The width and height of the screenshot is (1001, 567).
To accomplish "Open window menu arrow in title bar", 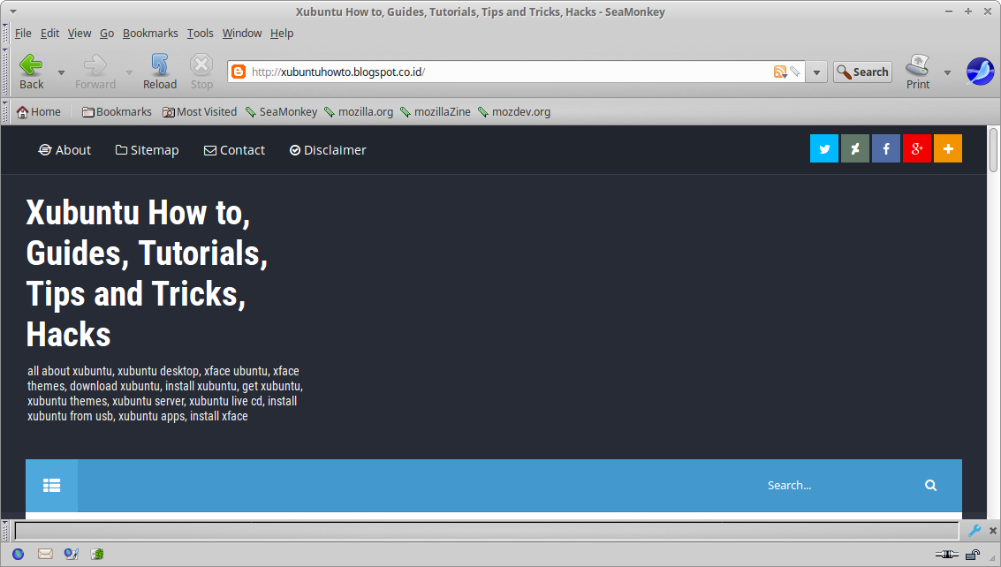I will 12,11.
